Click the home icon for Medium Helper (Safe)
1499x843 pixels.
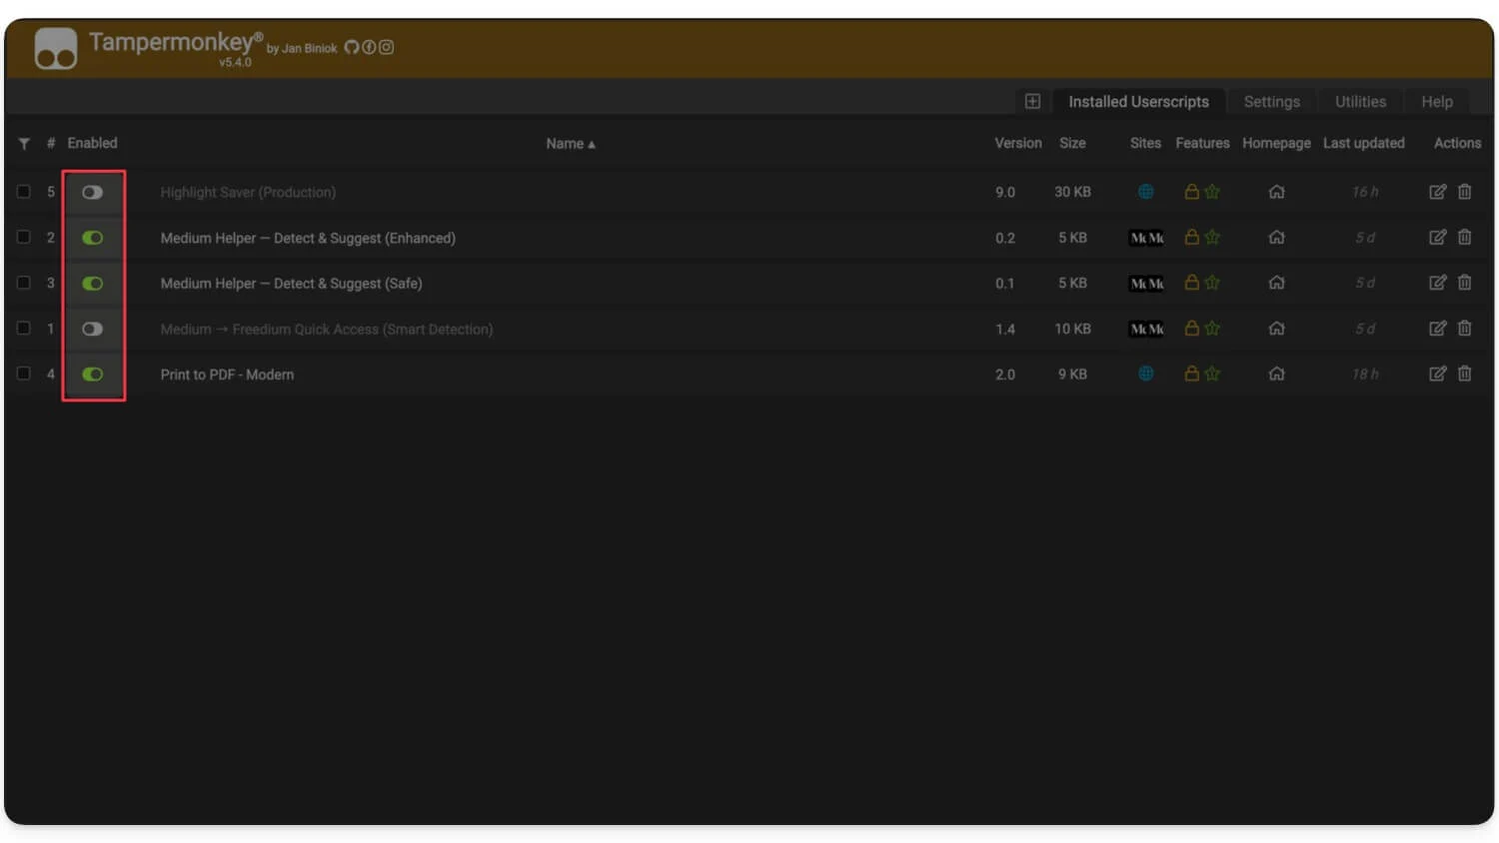(x=1276, y=283)
